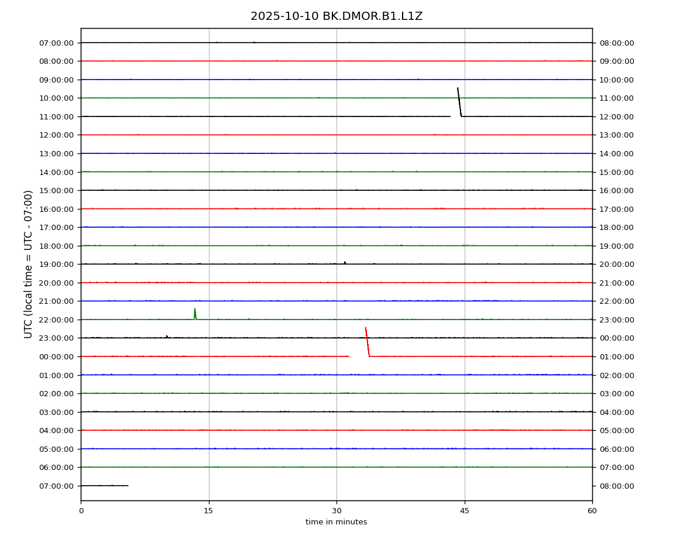Click the left axis label 03:00:00

57,412
